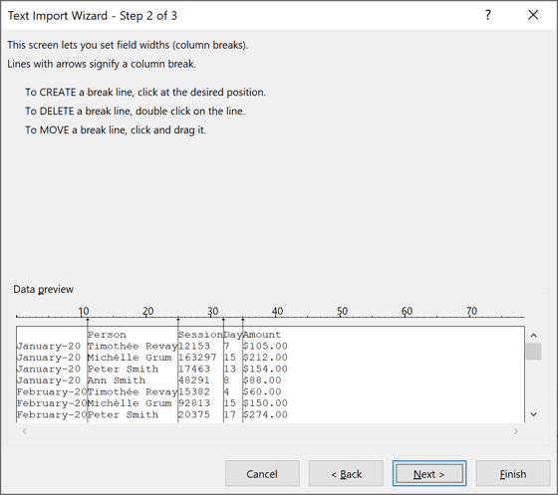Click the 'Data preview' group label
The height and width of the screenshot is (495, 558).
43,289
